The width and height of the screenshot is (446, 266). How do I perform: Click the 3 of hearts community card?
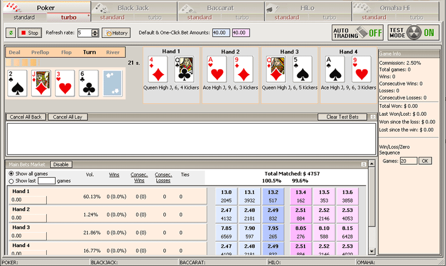tap(65, 83)
